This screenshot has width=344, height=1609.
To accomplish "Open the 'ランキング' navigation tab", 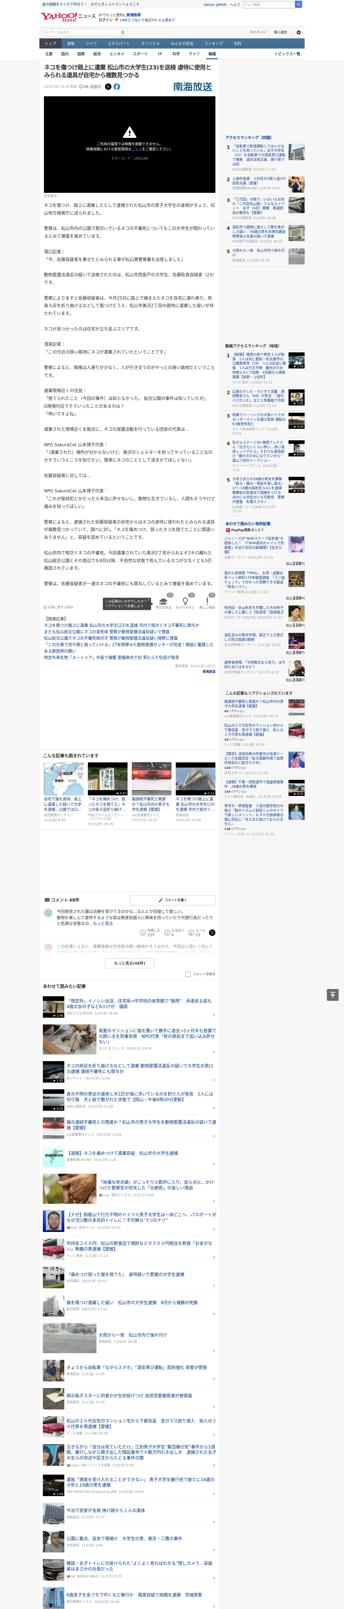I will (x=214, y=44).
